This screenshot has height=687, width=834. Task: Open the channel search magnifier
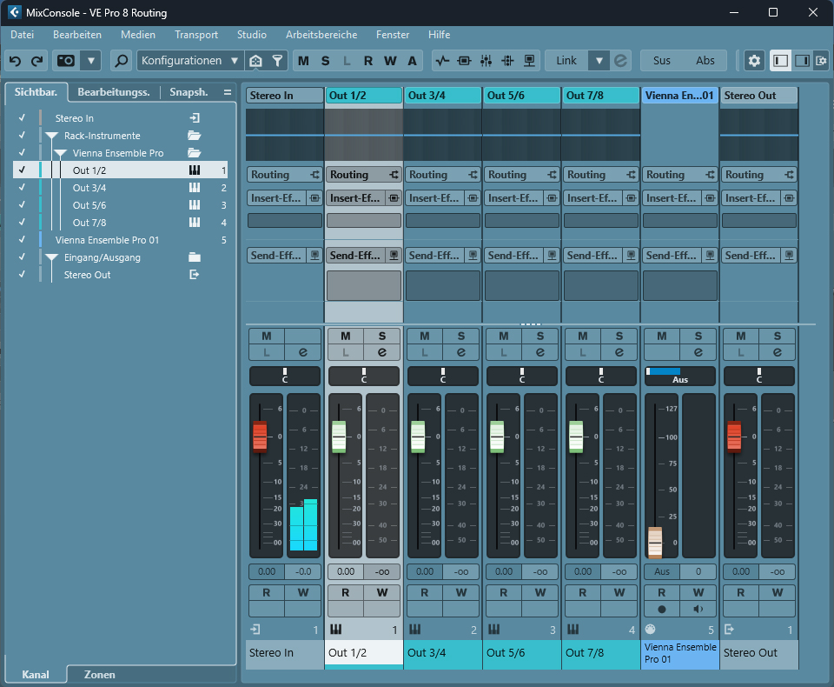pyautogui.click(x=122, y=61)
